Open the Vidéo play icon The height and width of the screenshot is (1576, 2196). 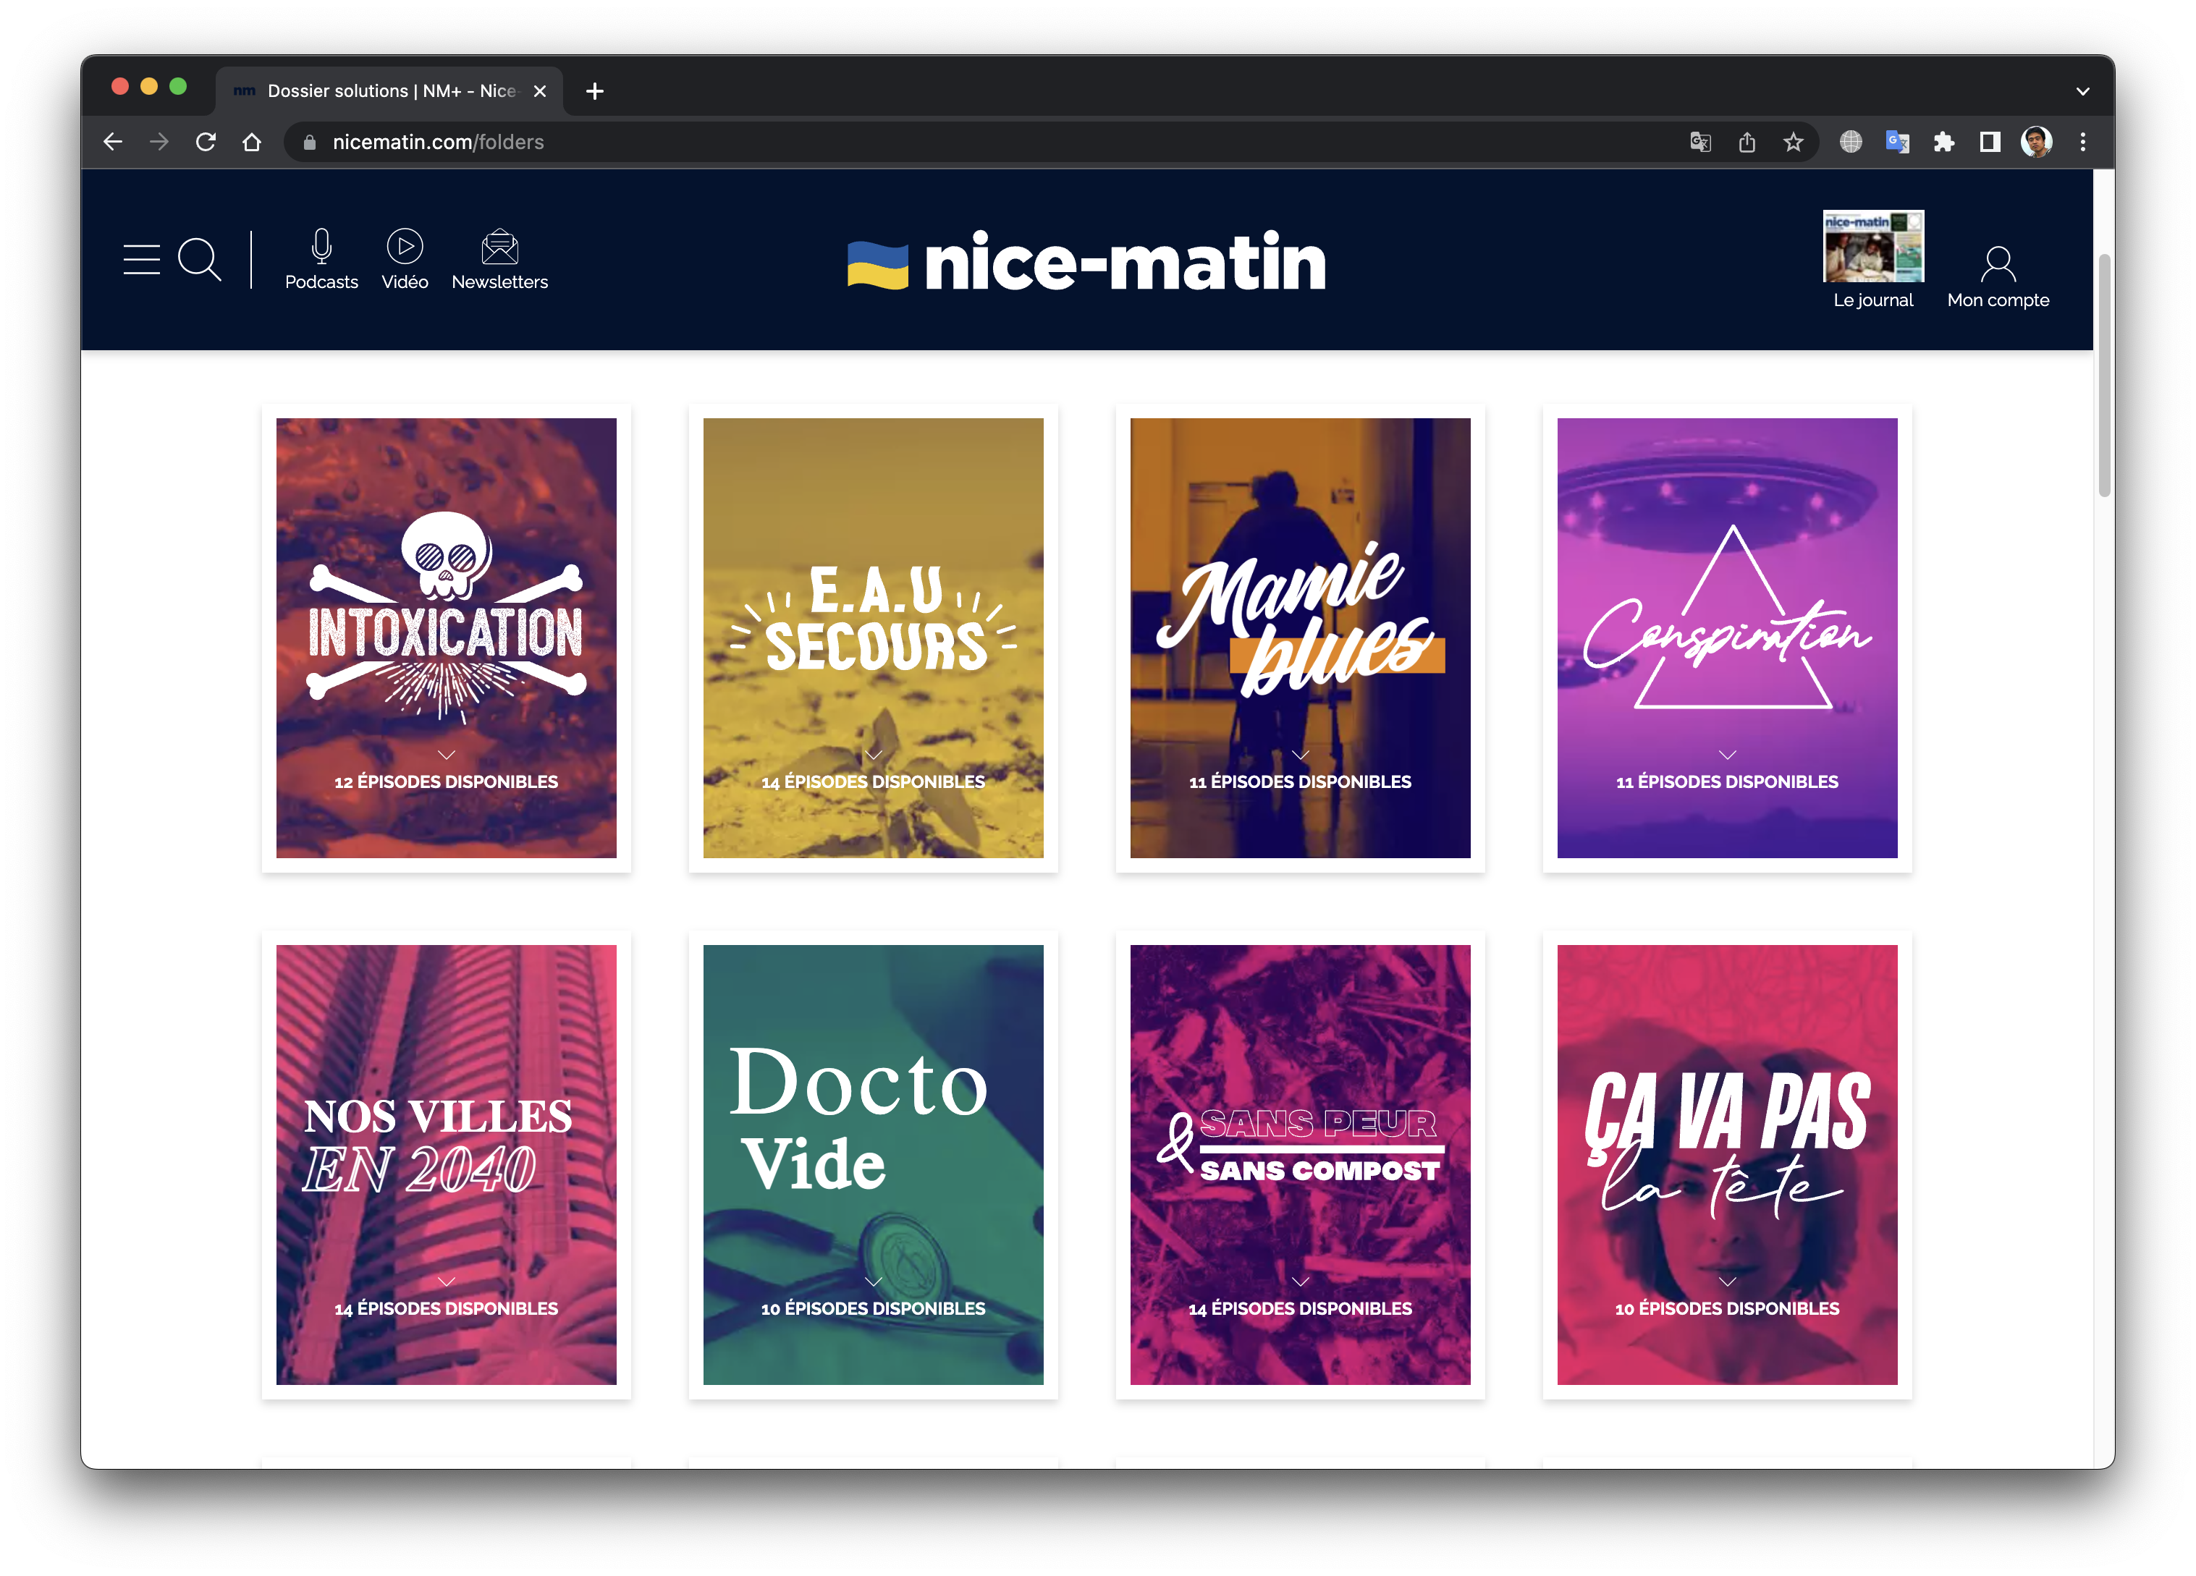405,246
